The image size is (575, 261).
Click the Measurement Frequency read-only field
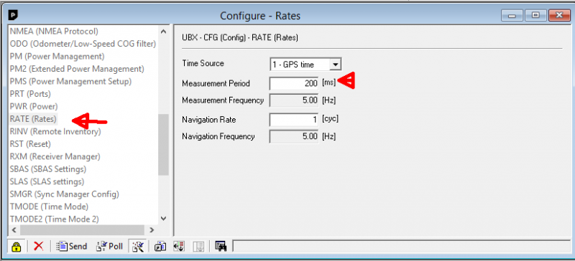294,100
